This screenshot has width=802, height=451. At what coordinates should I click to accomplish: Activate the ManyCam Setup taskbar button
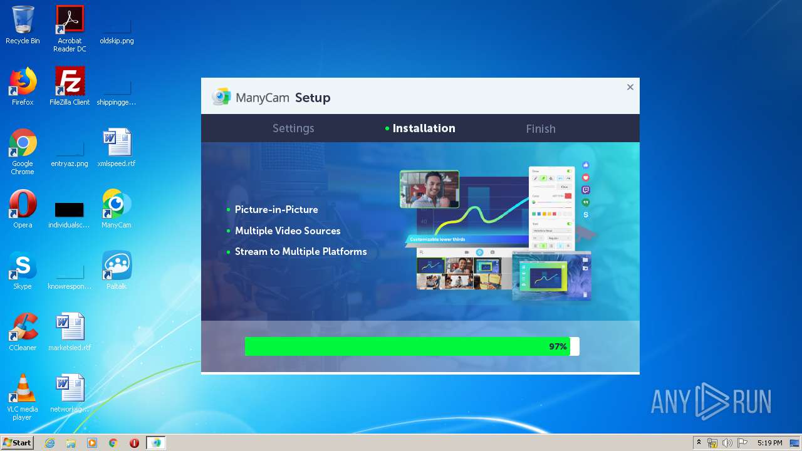click(x=156, y=443)
